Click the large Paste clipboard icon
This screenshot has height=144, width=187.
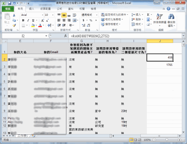[x=7, y=16]
